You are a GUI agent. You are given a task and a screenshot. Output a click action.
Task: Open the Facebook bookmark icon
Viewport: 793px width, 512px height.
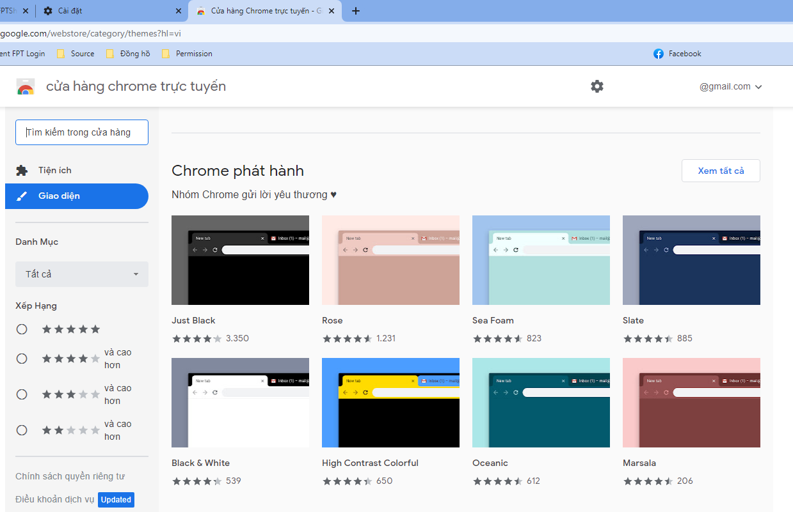(659, 54)
